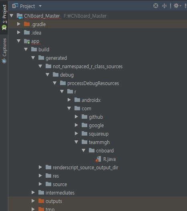Click the orange .gradle folder icon

tap(27, 24)
